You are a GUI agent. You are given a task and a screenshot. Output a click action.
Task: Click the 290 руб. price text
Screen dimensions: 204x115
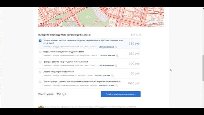(135, 64)
